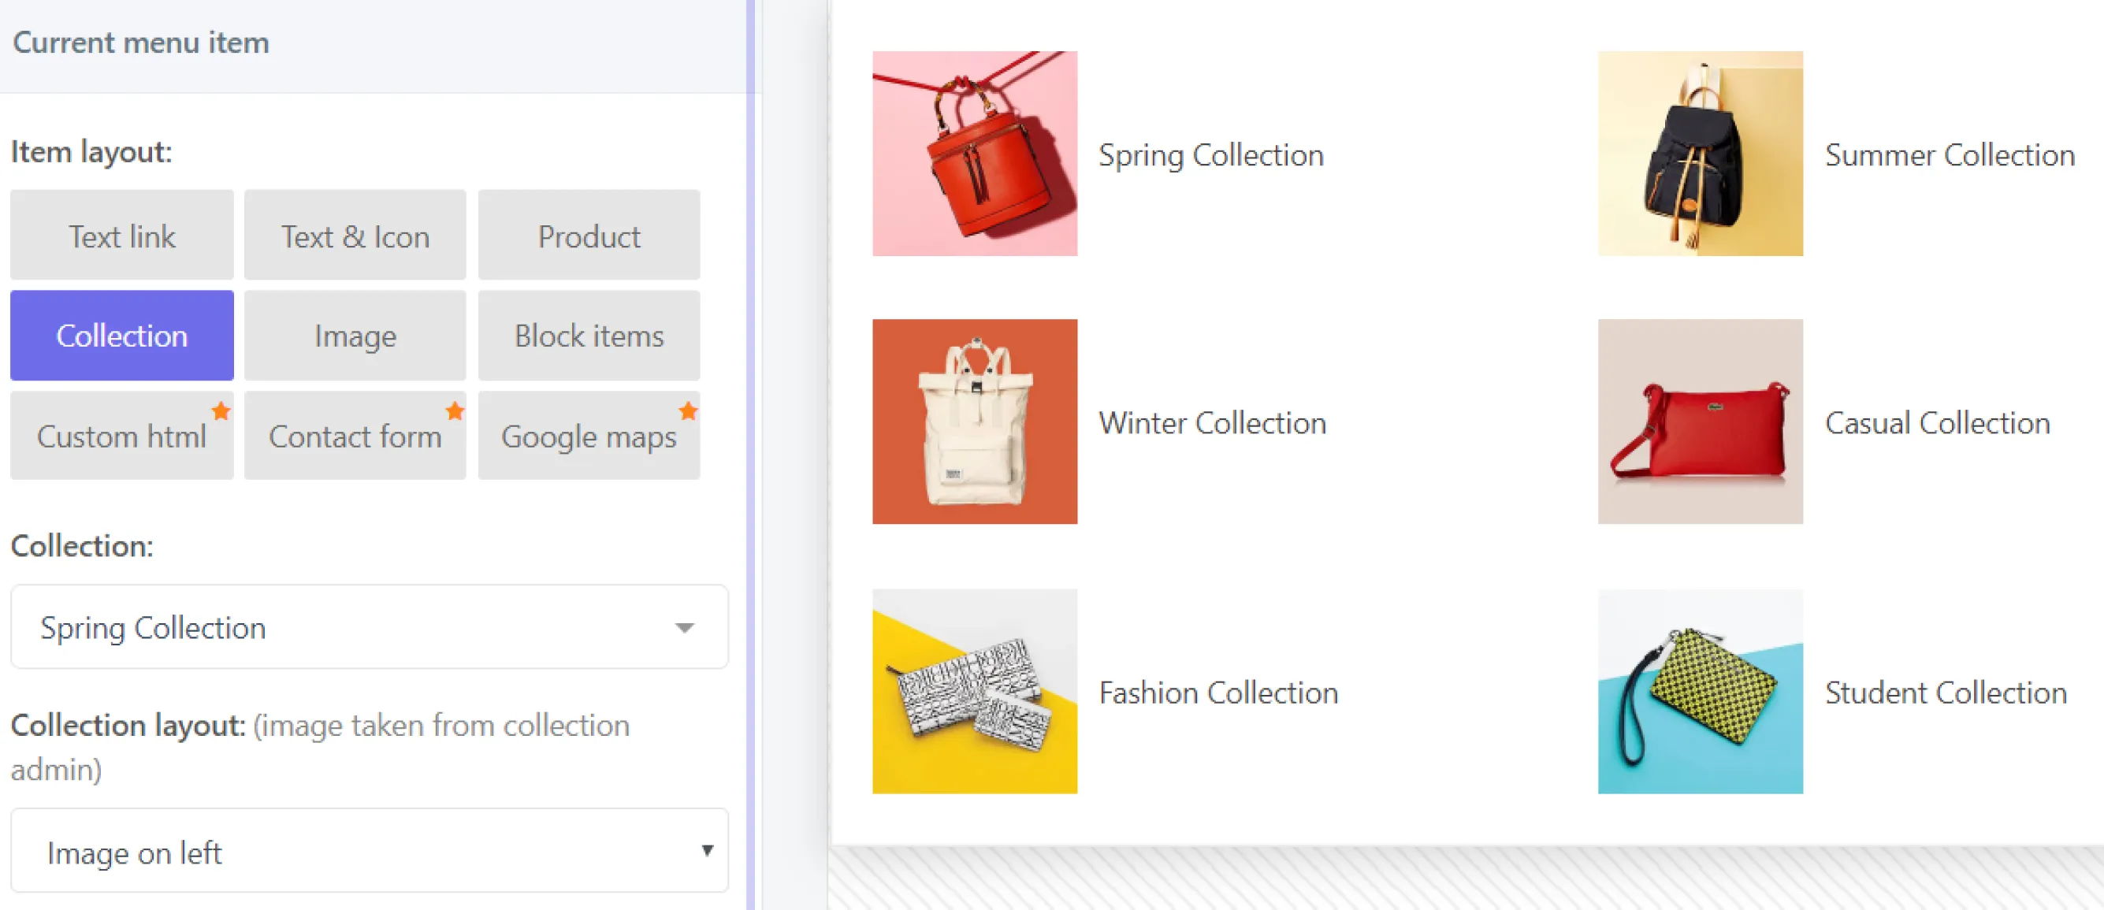Viewport: 2104px width, 910px height.
Task: Open the Summer Collection black backpack thumbnail
Action: (x=1701, y=154)
